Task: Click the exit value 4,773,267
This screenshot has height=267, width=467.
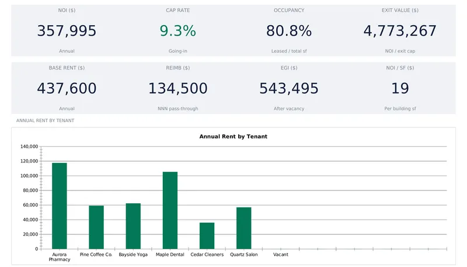Action: (x=400, y=31)
